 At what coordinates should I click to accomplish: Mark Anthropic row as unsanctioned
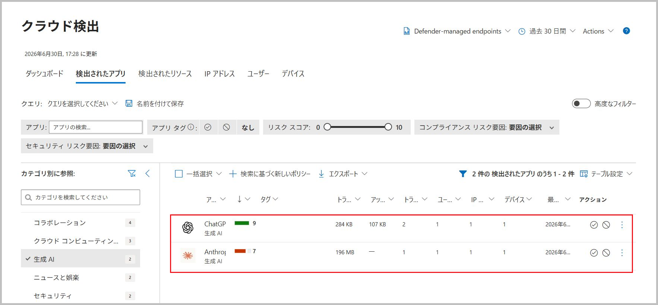[606, 253]
